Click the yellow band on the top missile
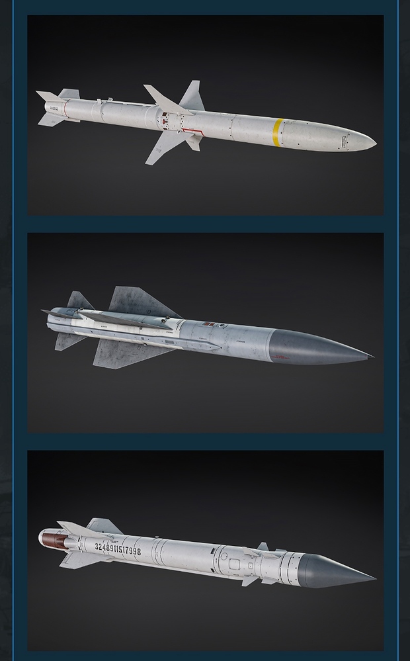This screenshot has height=661, width=410. 278,132
